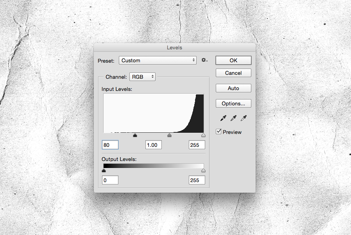Image resolution: width=351 pixels, height=235 pixels.
Task: Click the black input level slider handle
Action: [135, 135]
